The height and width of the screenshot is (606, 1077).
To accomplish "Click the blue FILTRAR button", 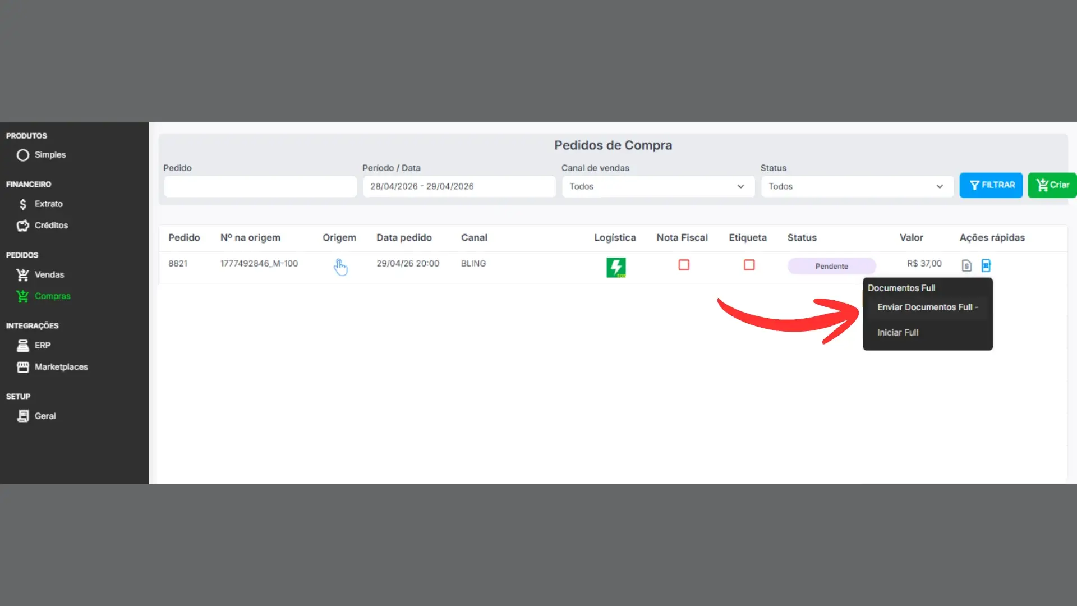I will coord(991,185).
